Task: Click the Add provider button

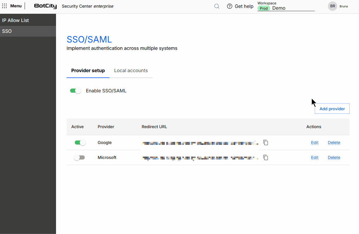Action: coord(332,108)
